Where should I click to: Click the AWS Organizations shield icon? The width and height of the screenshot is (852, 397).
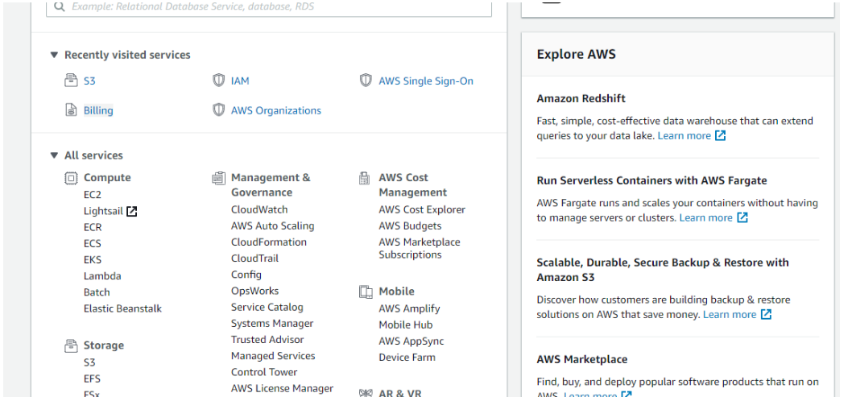218,110
